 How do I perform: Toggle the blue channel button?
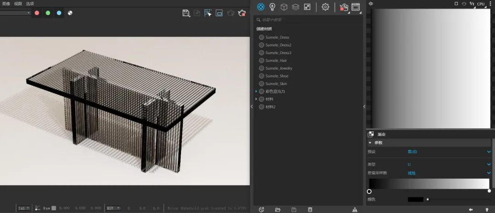click(x=59, y=13)
